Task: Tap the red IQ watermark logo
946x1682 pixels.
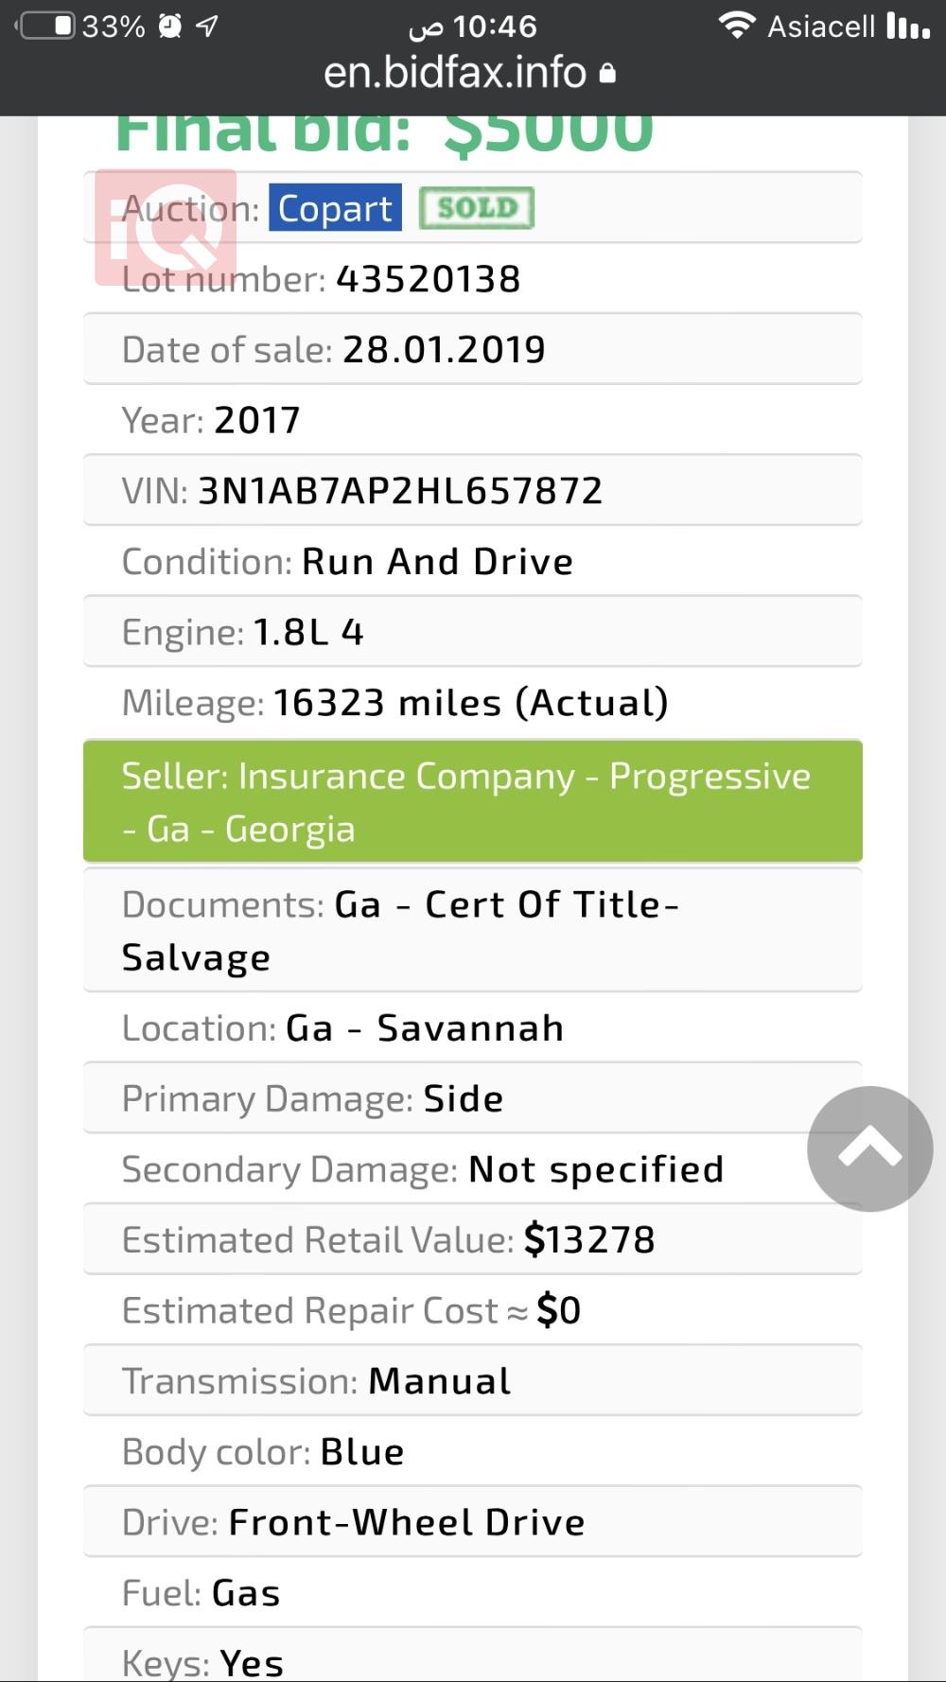Action: click(x=166, y=227)
